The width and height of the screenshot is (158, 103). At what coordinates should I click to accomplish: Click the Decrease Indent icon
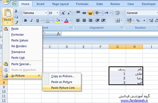[97, 21]
